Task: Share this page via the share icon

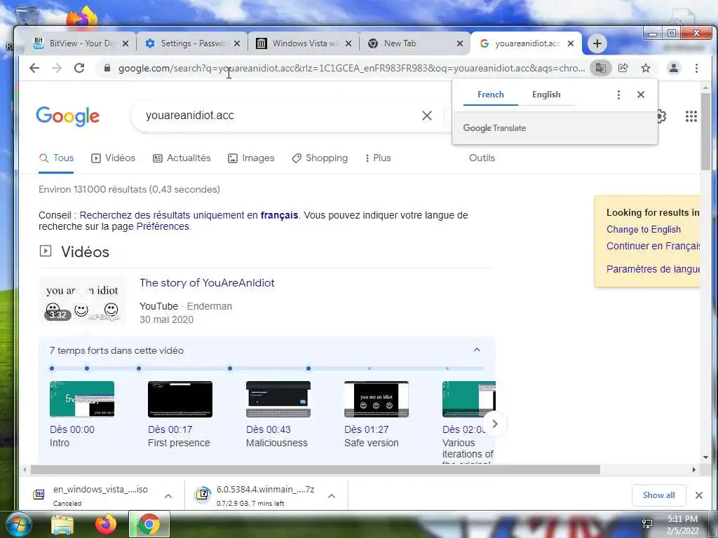Action: coord(623,68)
